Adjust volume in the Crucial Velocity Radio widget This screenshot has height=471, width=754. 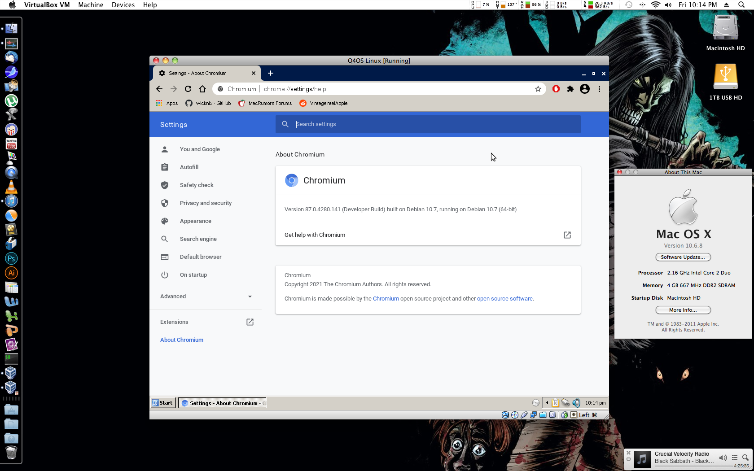point(723,458)
